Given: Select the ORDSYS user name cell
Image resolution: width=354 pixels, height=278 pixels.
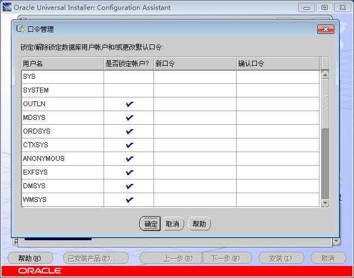Looking at the screenshot, I should click(x=62, y=131).
